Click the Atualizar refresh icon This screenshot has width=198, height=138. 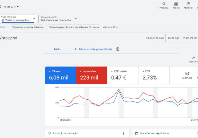[x=188, y=4]
